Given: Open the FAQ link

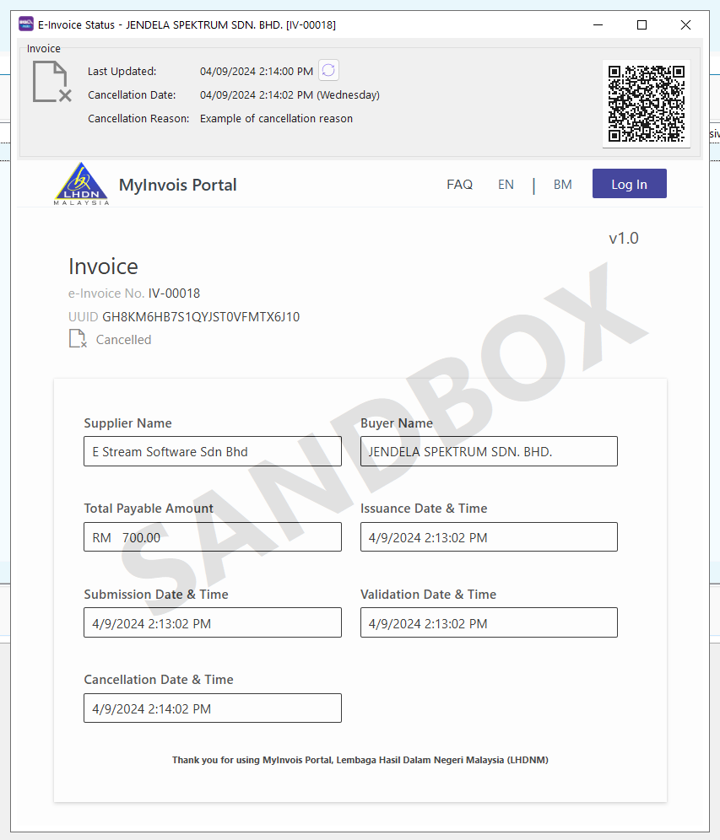Looking at the screenshot, I should [459, 184].
